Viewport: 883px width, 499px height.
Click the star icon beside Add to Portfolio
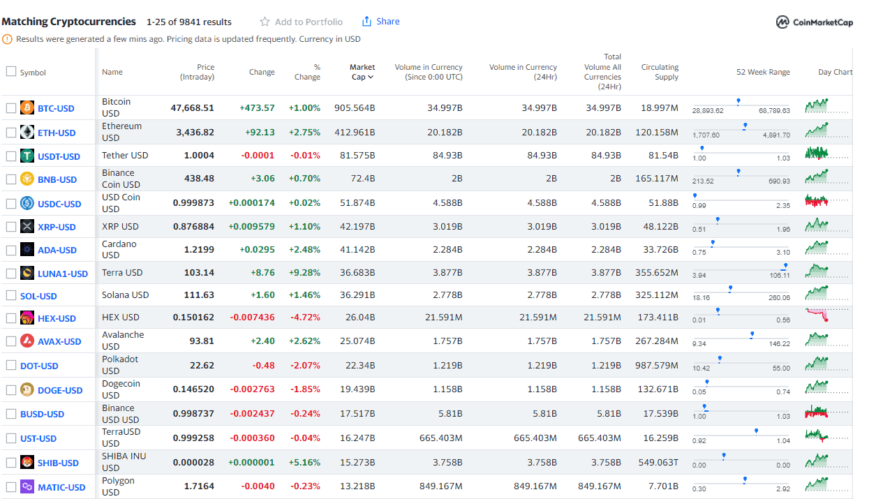tap(265, 22)
